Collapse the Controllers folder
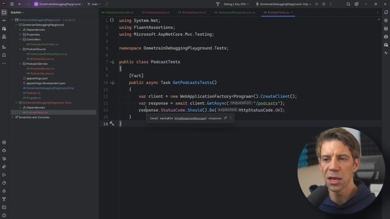390x219 pixels. 20,40
